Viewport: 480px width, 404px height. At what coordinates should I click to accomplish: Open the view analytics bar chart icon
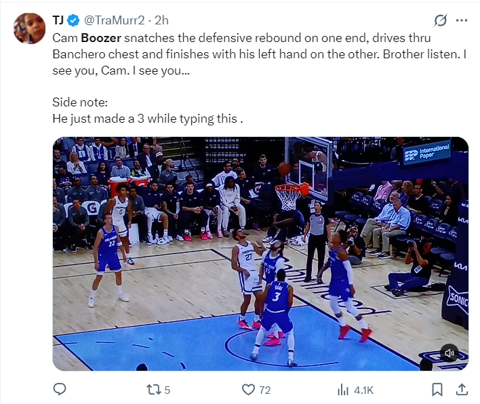(x=343, y=390)
